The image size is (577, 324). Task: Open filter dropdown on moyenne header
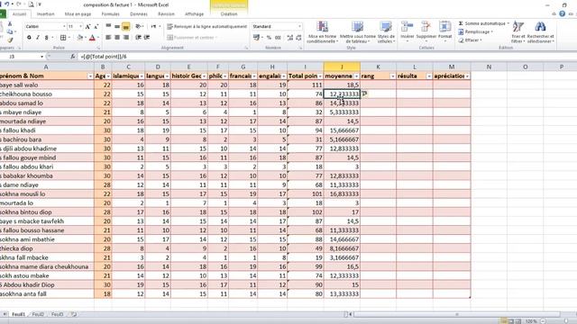[x=357, y=76]
